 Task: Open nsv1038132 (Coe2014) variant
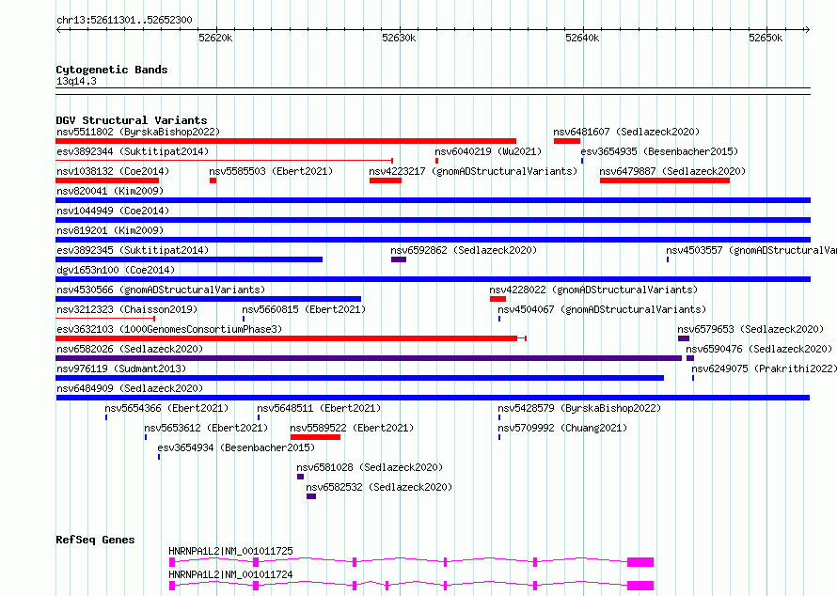click(x=113, y=171)
